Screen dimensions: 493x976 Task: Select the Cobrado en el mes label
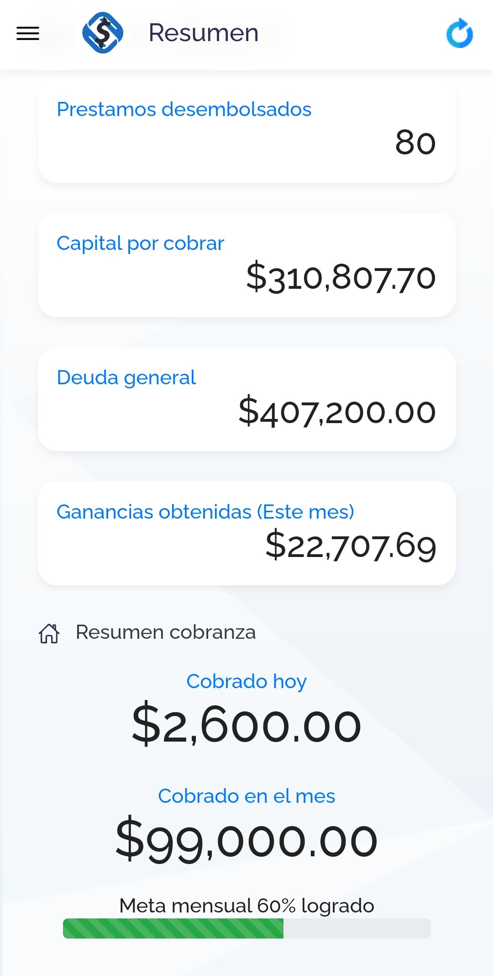(x=246, y=796)
